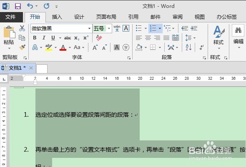Expand the Paste options arrow
246x167 pixels.
click(x=10, y=48)
